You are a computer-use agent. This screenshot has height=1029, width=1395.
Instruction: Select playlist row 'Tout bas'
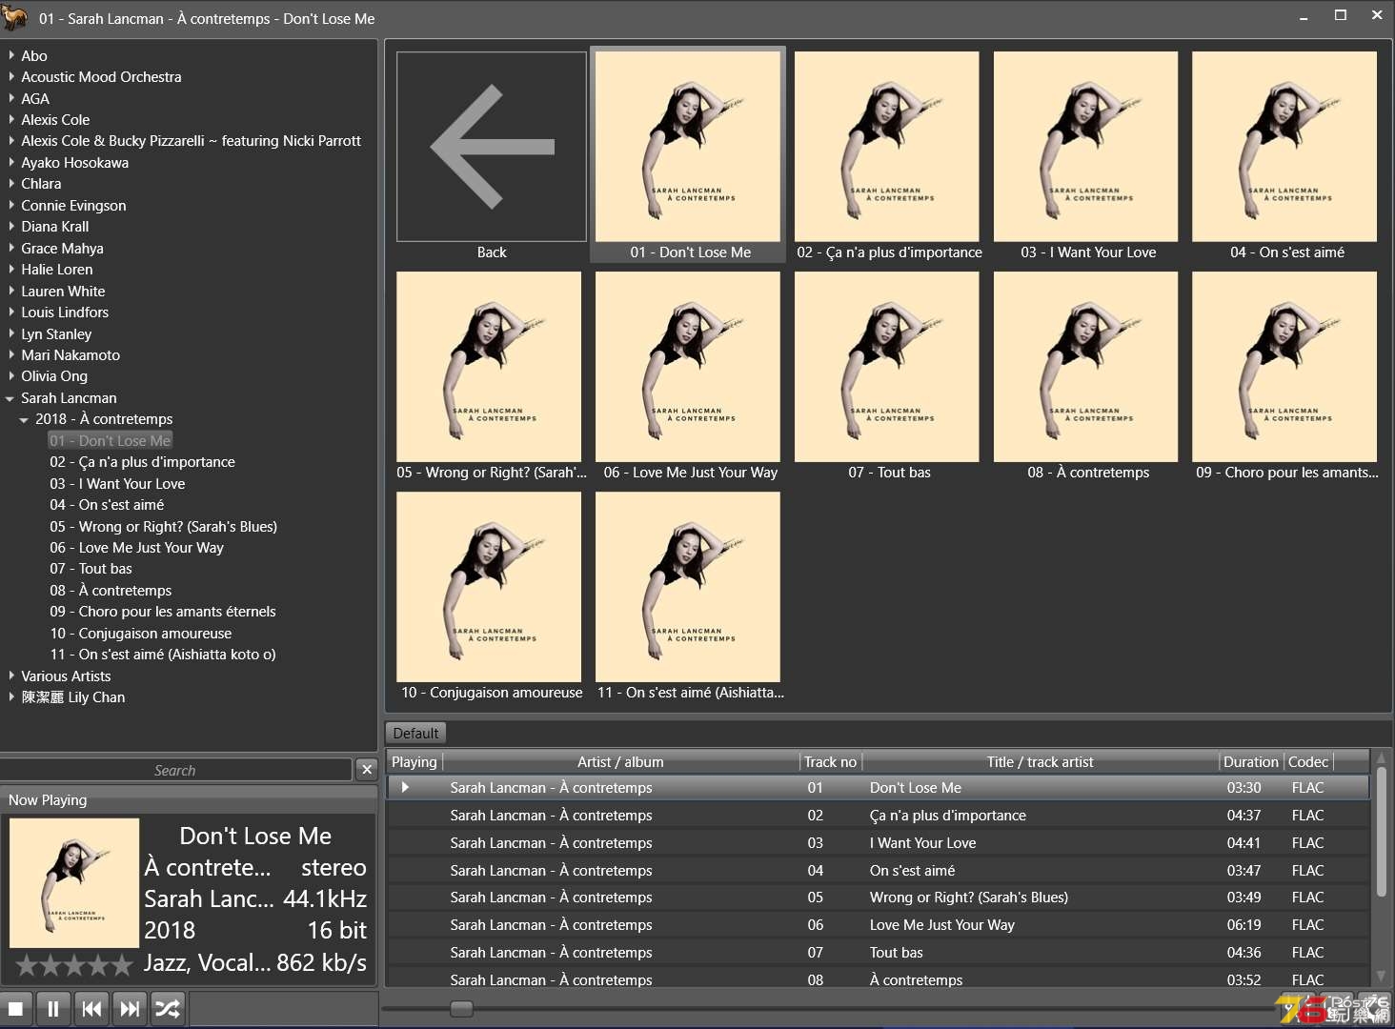point(878,952)
